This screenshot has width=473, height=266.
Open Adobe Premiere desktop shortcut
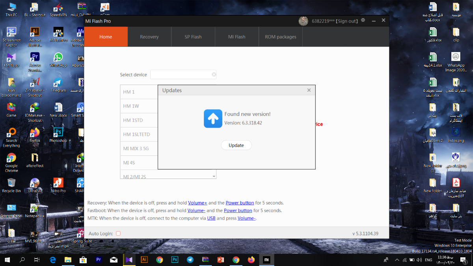coord(35,62)
